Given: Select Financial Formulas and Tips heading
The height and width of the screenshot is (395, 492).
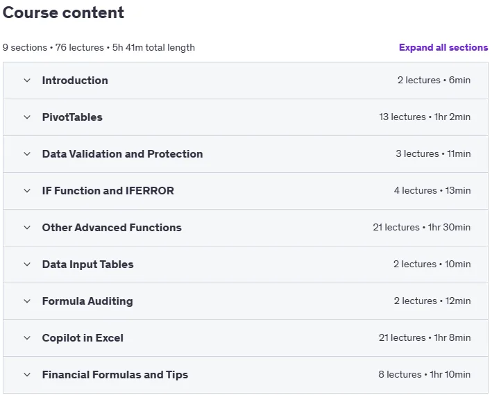Looking at the screenshot, I should (114, 375).
